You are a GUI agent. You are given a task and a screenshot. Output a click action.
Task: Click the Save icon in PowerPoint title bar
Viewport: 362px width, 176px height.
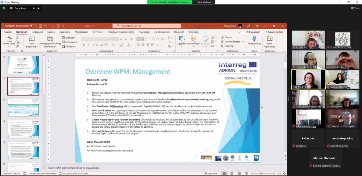(x=40, y=26)
